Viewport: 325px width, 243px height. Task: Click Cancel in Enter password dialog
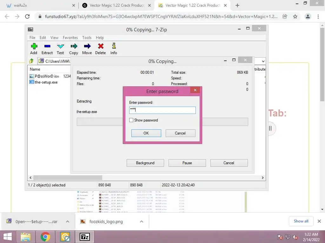pyautogui.click(x=180, y=133)
